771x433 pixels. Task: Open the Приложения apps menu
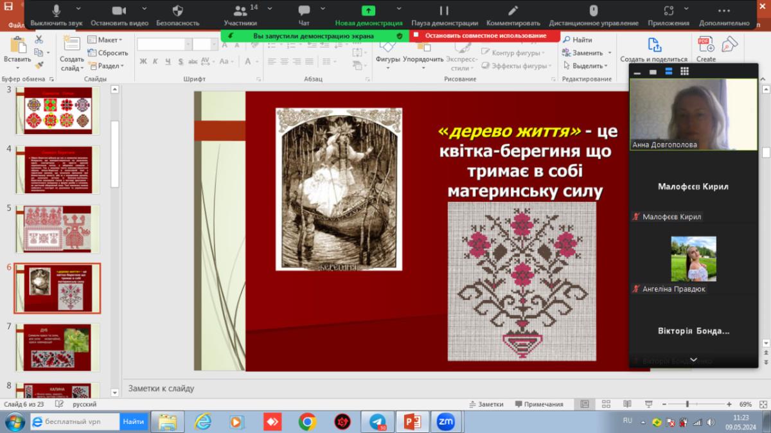tap(668, 11)
